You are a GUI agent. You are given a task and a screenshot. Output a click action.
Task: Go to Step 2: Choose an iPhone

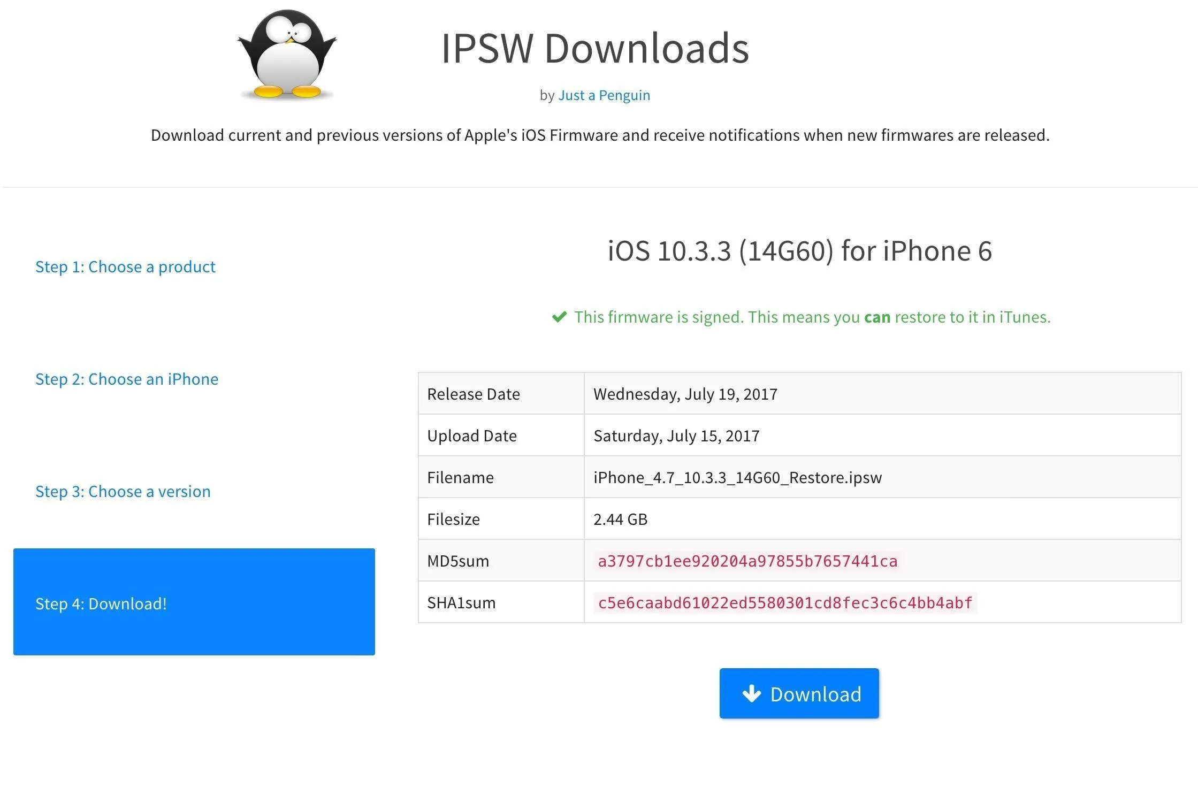(x=127, y=379)
